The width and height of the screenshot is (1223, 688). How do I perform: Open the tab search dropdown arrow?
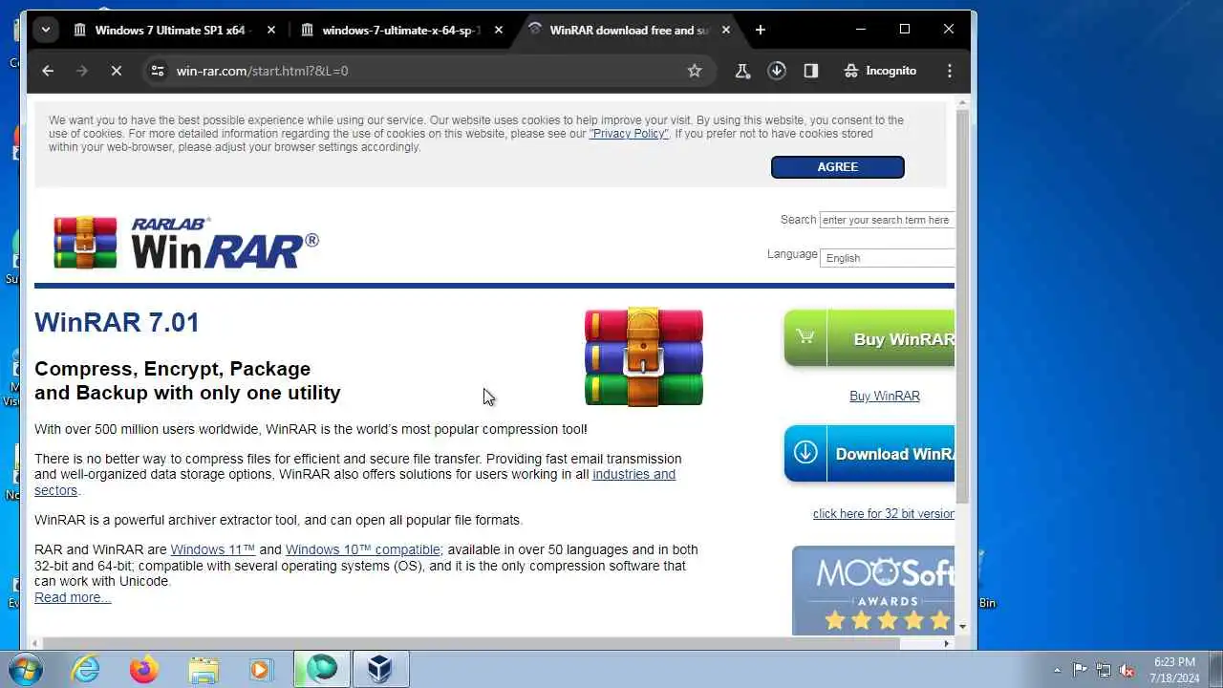pyautogui.click(x=45, y=30)
